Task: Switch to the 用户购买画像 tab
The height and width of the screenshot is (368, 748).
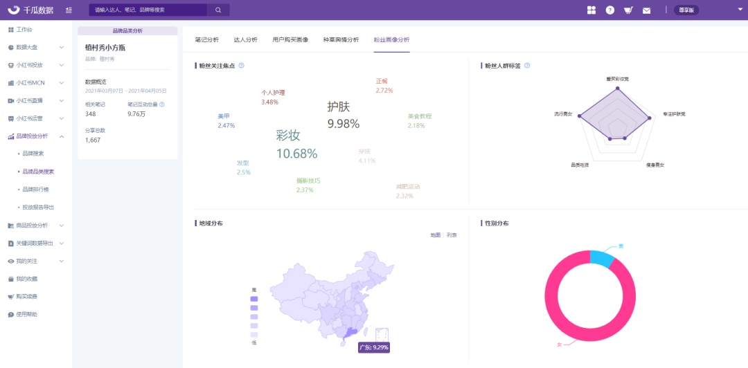Action: coord(290,39)
